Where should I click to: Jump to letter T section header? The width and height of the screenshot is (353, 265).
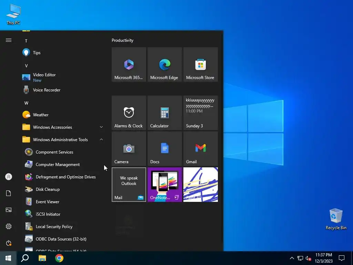click(x=26, y=41)
